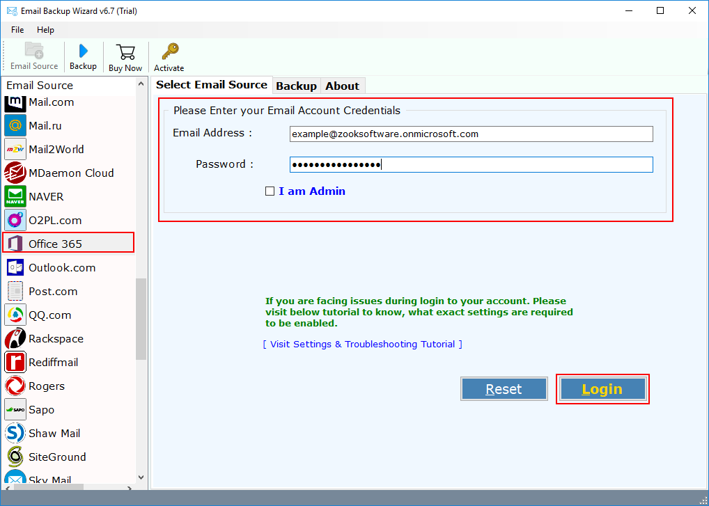Select the Rogers icon
Viewport: 709px width, 506px height.
15,386
